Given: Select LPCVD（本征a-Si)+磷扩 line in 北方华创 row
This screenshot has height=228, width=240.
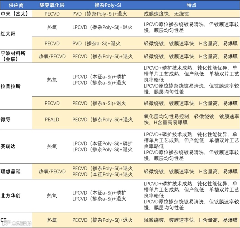Looking at the screenshot, I should pos(99,193).
